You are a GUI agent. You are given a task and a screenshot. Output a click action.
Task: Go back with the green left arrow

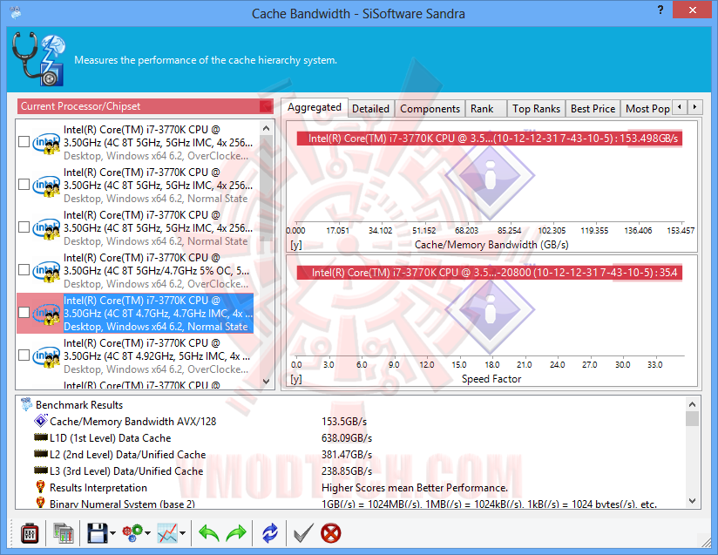pos(209,533)
